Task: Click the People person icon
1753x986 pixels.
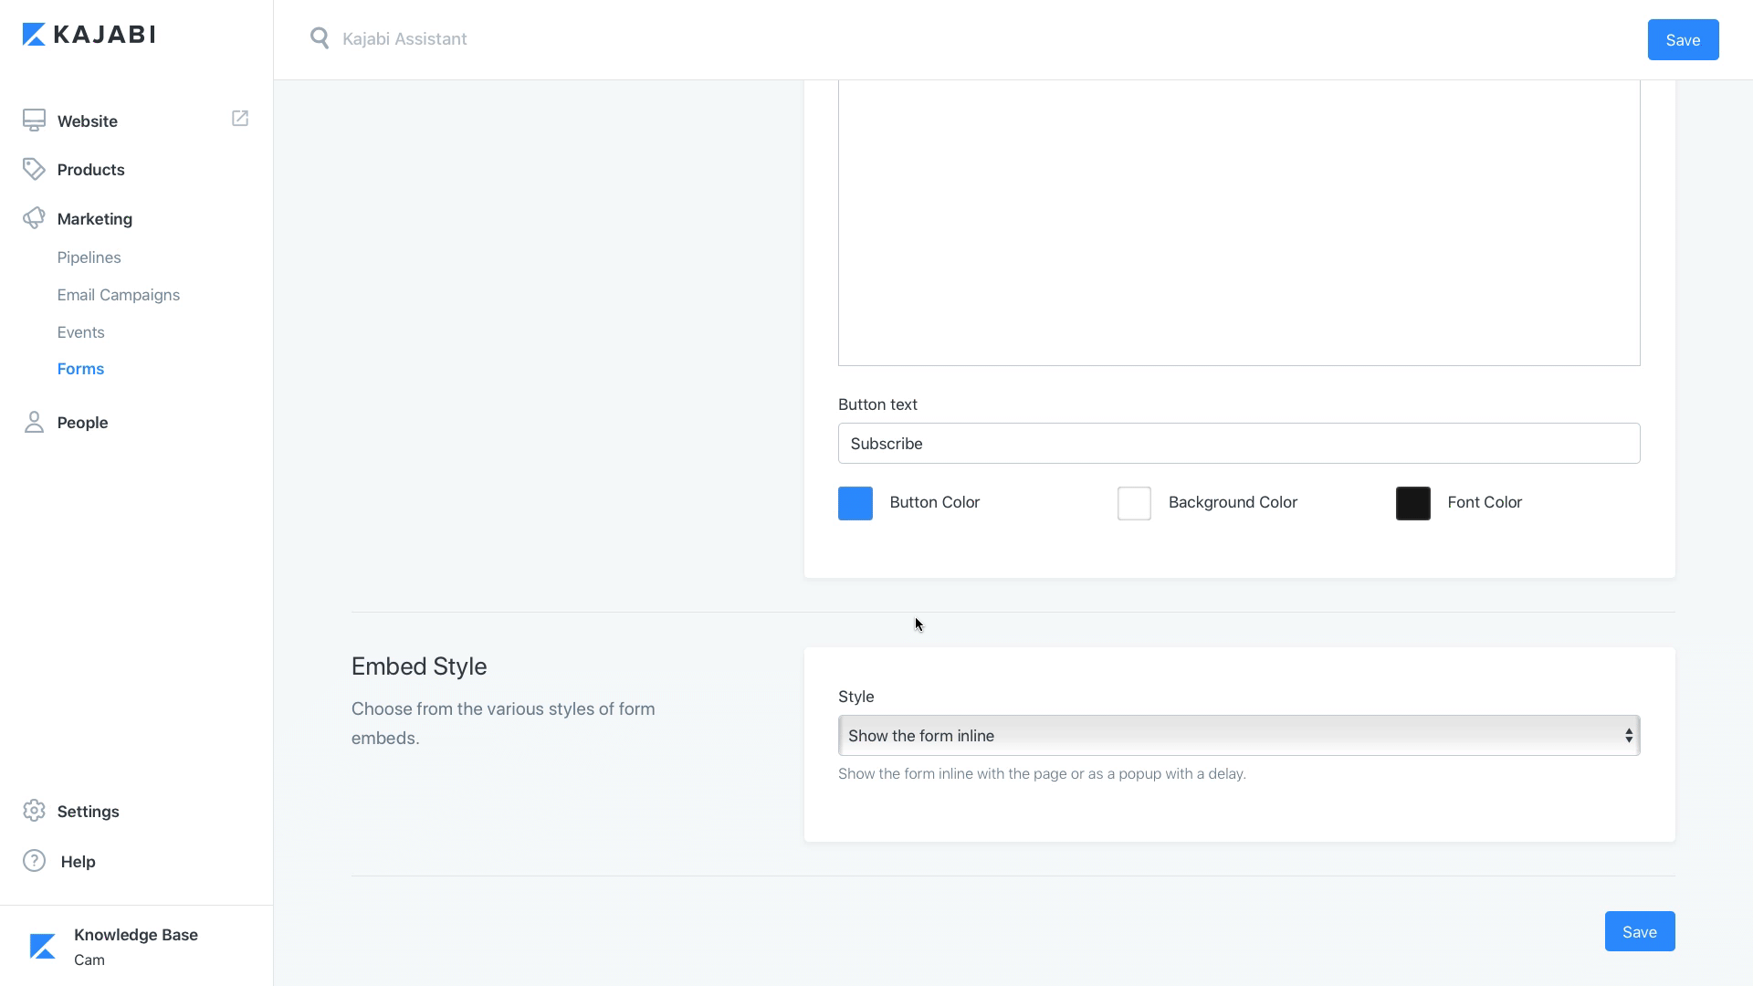Action: [x=34, y=422]
